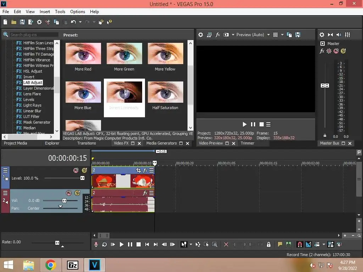363x272 pixels.
Task: Switch to the Media Generators tab
Action: coord(161,143)
